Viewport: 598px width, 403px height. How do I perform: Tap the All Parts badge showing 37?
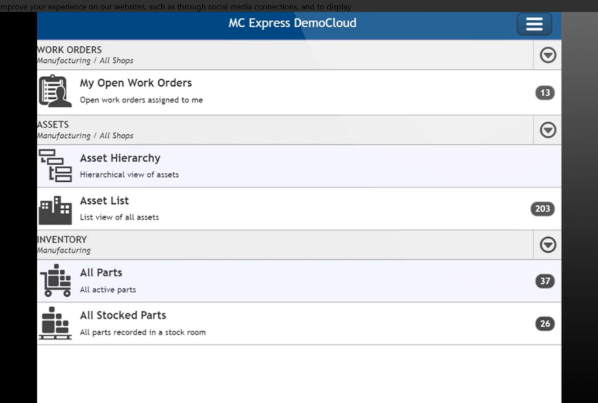[545, 281]
